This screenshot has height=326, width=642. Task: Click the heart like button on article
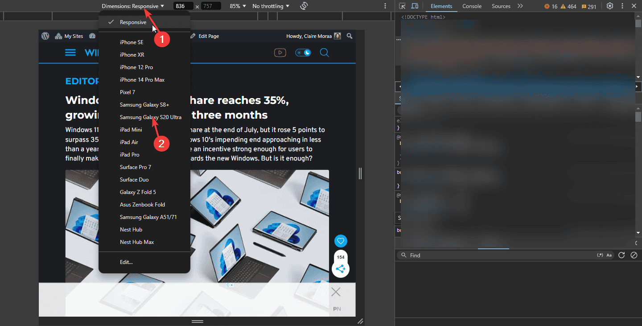(341, 241)
